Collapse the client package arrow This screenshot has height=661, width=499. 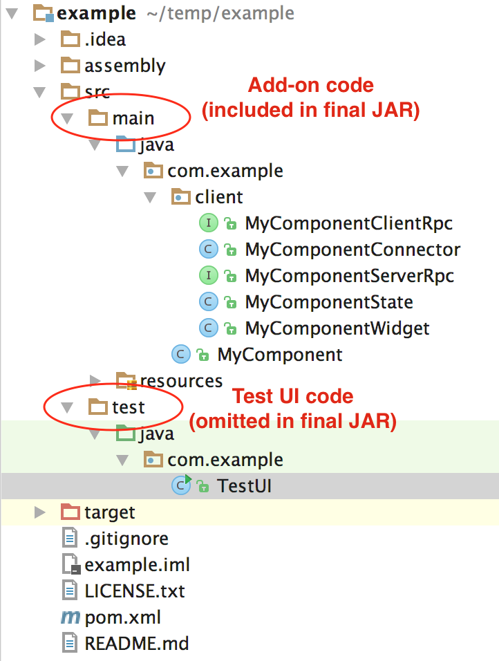pyautogui.click(x=150, y=197)
